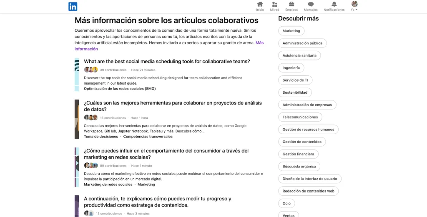427x217 pixels.
Task: Open Notificaciones bell icon
Action: tap(334, 4)
